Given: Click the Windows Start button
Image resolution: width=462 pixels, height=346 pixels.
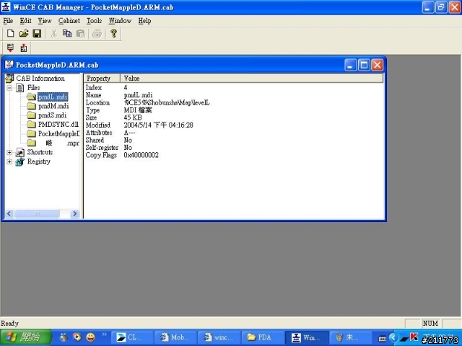Looking at the screenshot, I should click(25, 337).
